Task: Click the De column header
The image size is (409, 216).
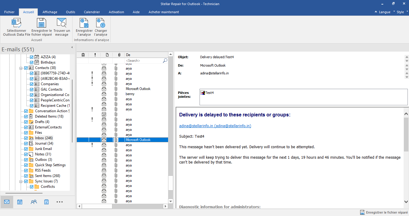Action: [146, 55]
